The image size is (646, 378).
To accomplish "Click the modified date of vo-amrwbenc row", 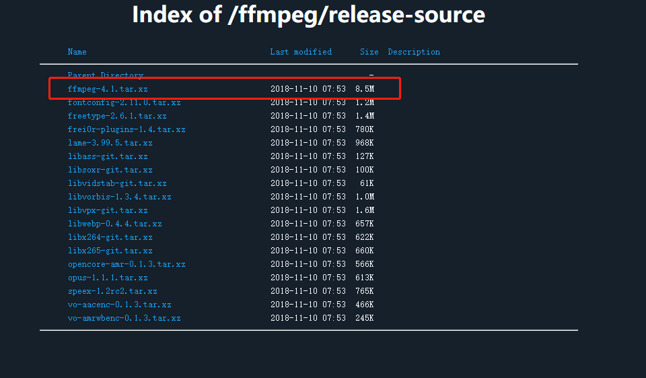I will (308, 318).
